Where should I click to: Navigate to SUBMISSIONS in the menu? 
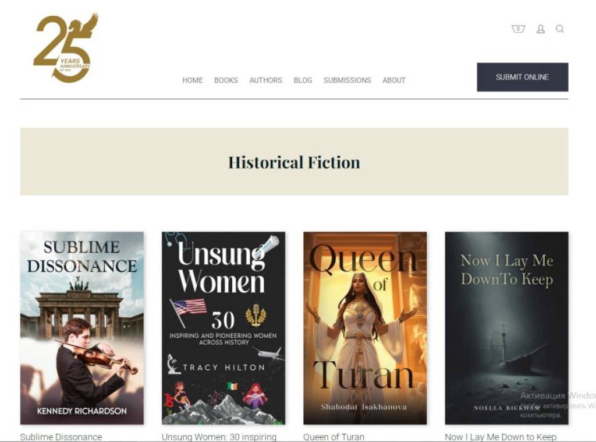point(347,80)
